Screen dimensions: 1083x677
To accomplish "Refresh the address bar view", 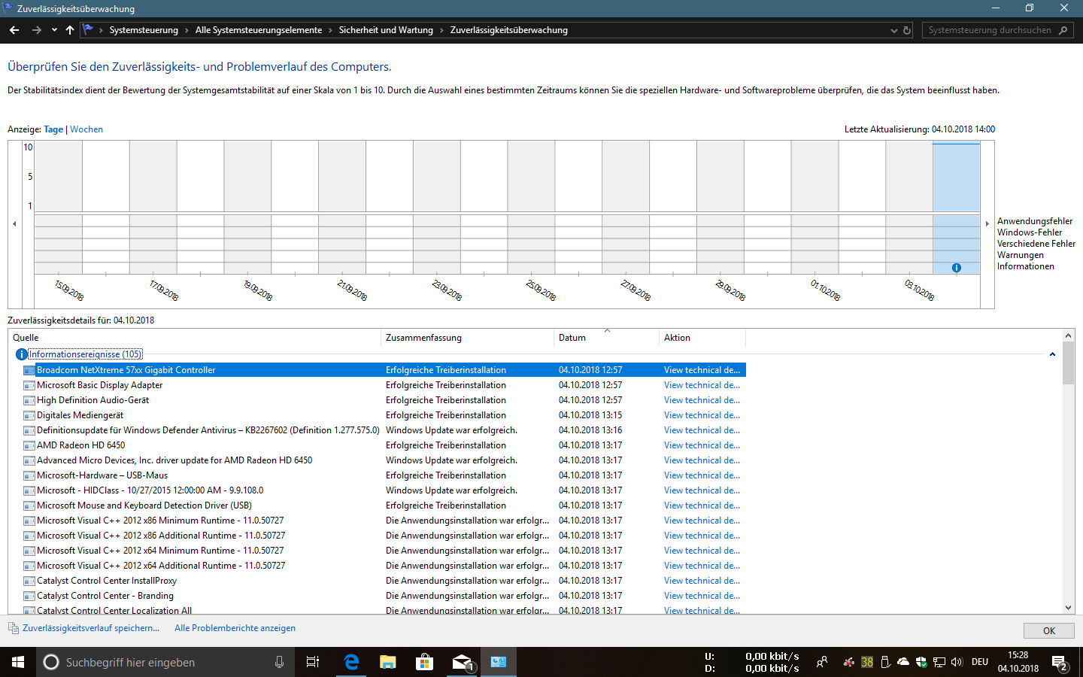I will (907, 30).
